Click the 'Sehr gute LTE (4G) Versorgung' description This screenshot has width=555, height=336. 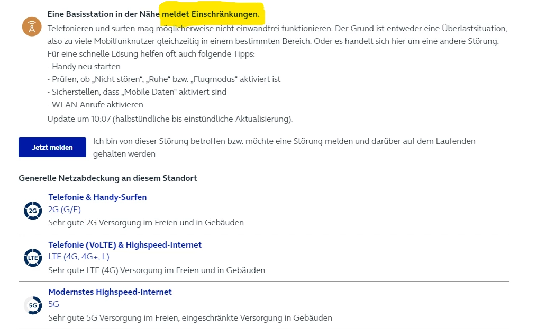point(157,270)
